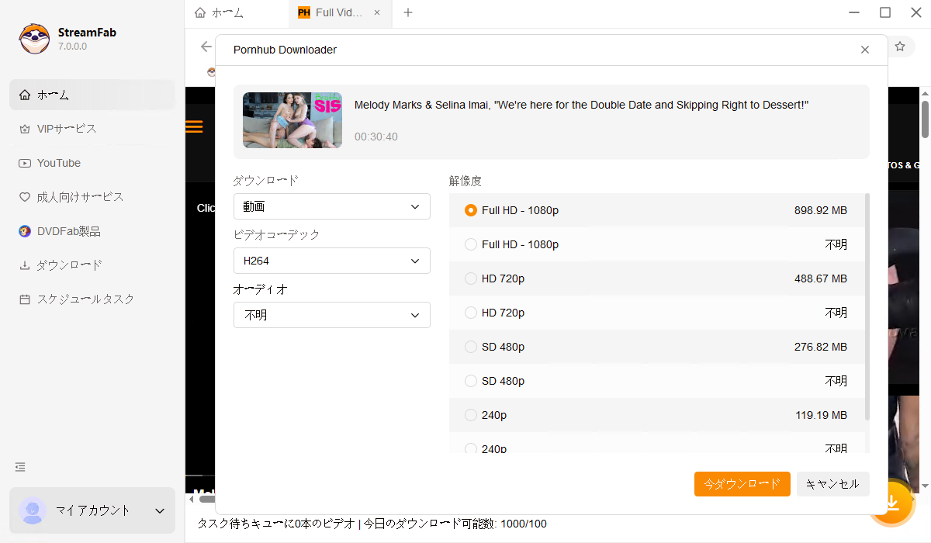Collapse the sidebar using the bottom-left icon
Viewport: 931px width, 543px height.
20,467
